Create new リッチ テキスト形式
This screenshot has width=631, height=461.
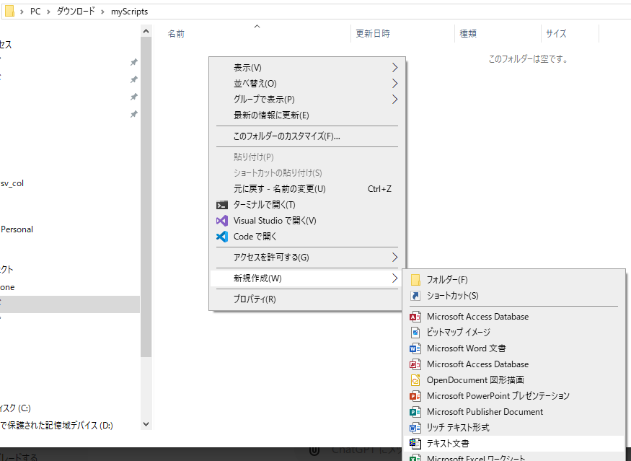pos(514,428)
